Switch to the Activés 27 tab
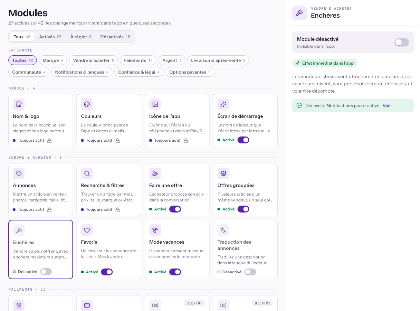 pyautogui.click(x=50, y=37)
